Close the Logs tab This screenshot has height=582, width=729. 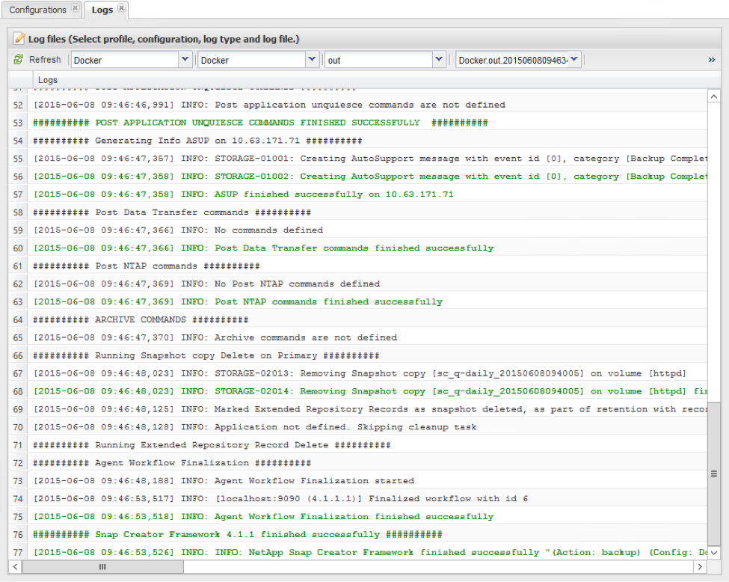(x=122, y=8)
